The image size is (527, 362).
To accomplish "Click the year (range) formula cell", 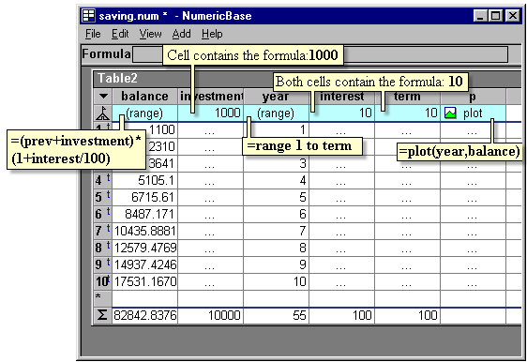I will point(276,113).
